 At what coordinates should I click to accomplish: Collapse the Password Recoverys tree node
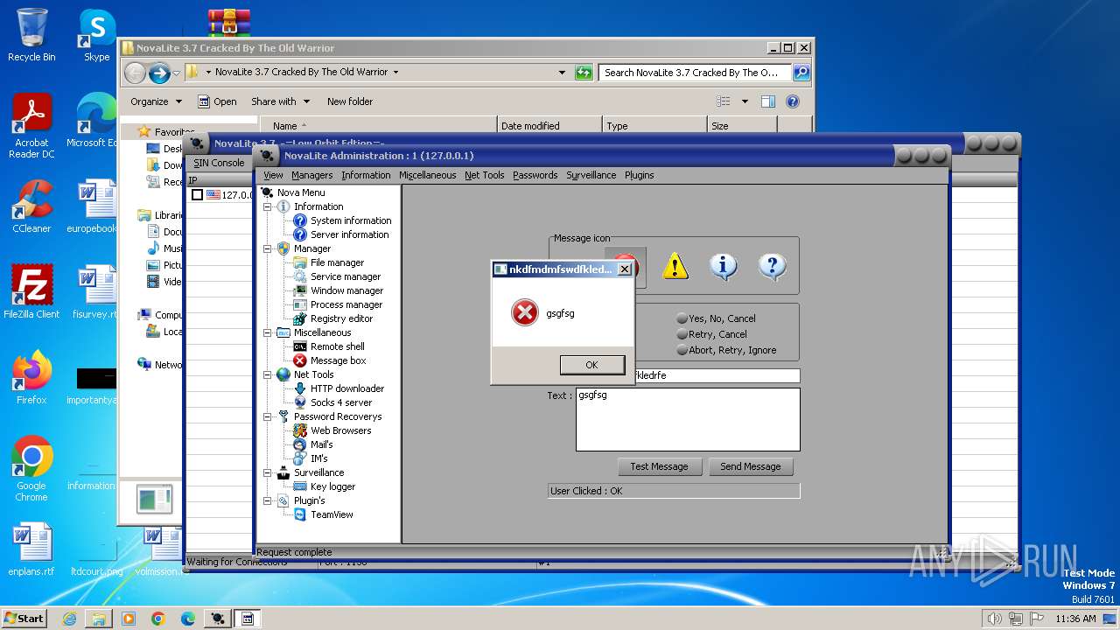[268, 416]
